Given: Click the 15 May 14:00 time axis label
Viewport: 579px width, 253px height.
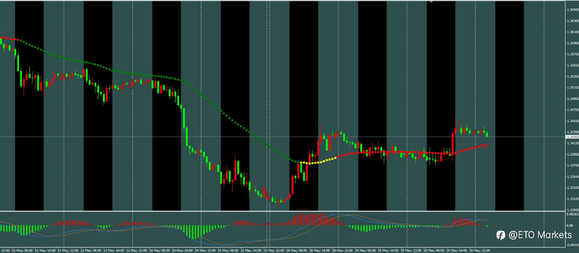Looking at the screenshot, I should [x=251, y=250].
